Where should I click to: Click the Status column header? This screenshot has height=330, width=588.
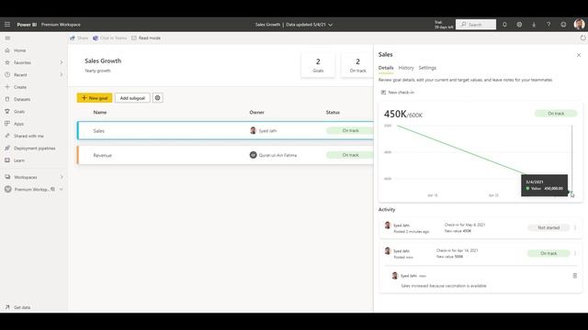(333, 112)
